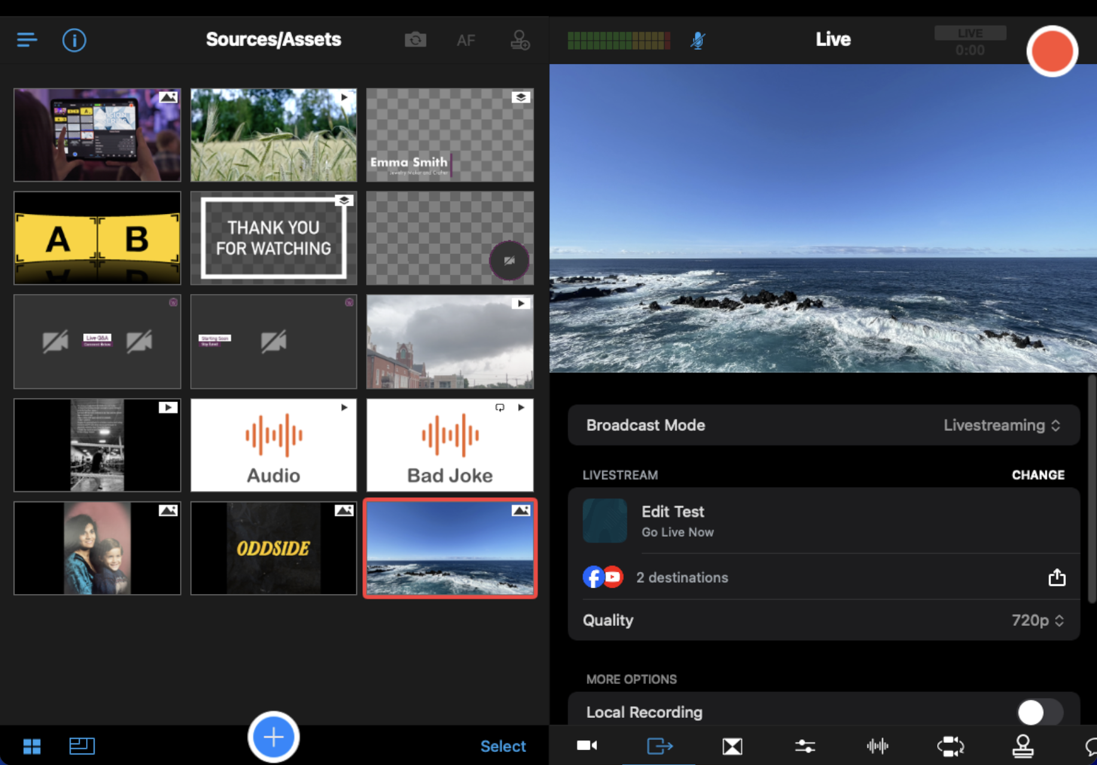The width and height of the screenshot is (1097, 765).
Task: Click the flip camera icon
Action: [415, 40]
